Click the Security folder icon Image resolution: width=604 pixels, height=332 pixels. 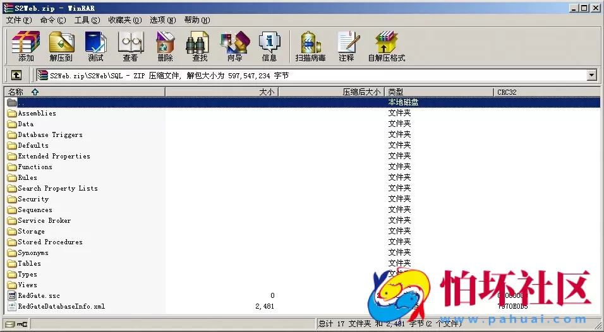(x=12, y=199)
